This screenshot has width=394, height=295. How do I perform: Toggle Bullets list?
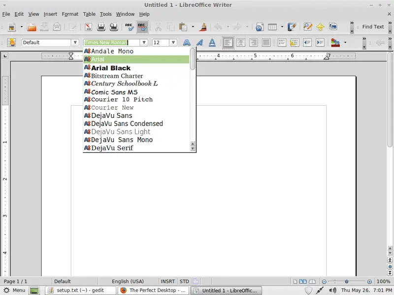coord(295,43)
